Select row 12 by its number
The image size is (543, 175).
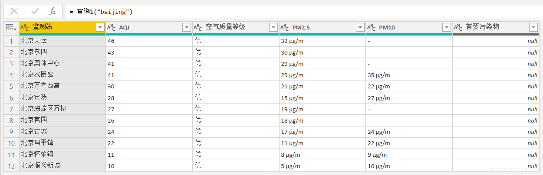pyautogui.click(x=11, y=165)
